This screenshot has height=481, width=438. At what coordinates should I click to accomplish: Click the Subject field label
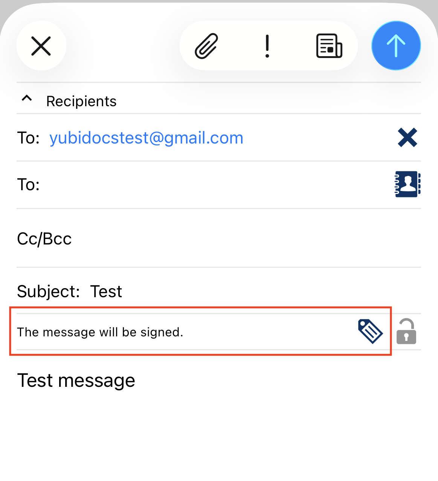pyautogui.click(x=48, y=292)
